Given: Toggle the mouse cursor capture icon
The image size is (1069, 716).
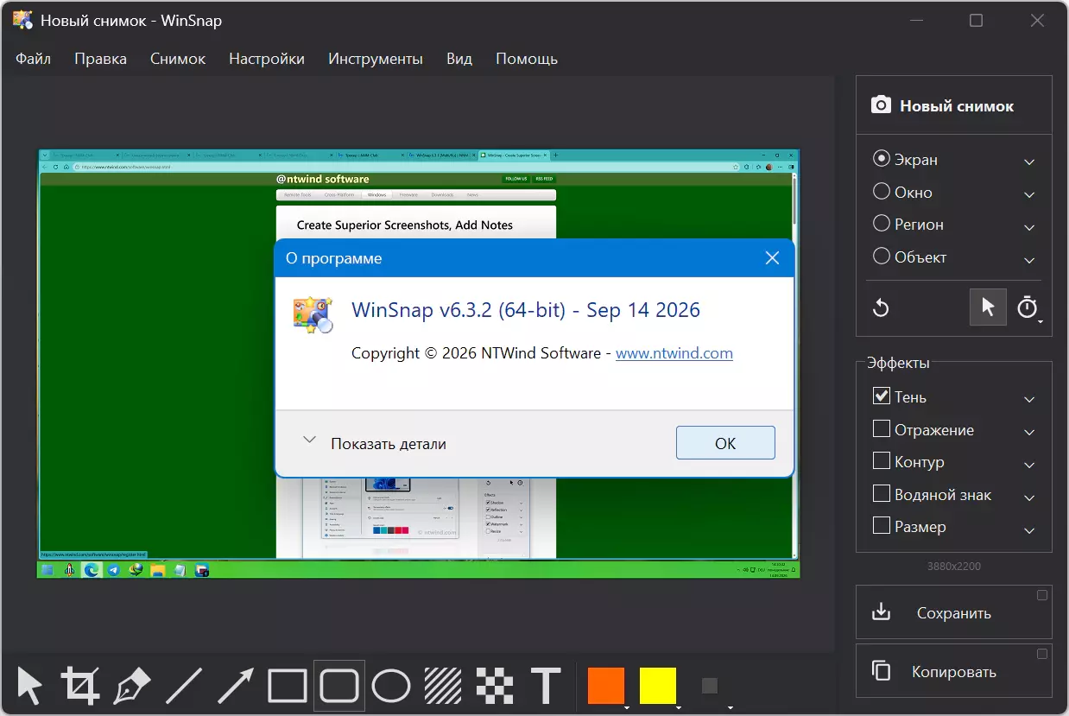Looking at the screenshot, I should pos(988,307).
